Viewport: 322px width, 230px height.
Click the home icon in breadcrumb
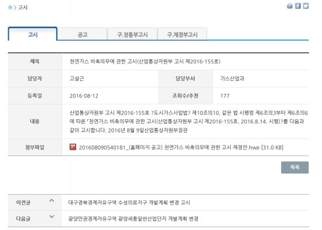click(10, 8)
